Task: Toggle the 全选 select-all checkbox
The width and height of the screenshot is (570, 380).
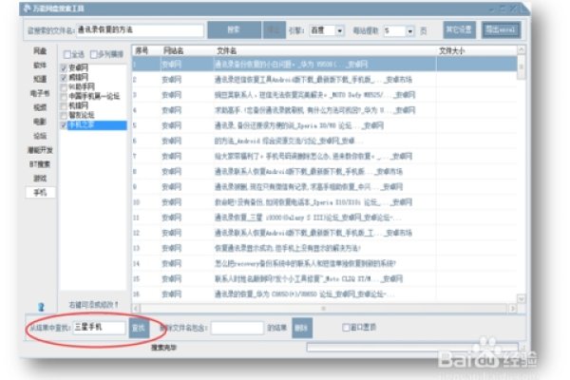Action: click(66, 54)
